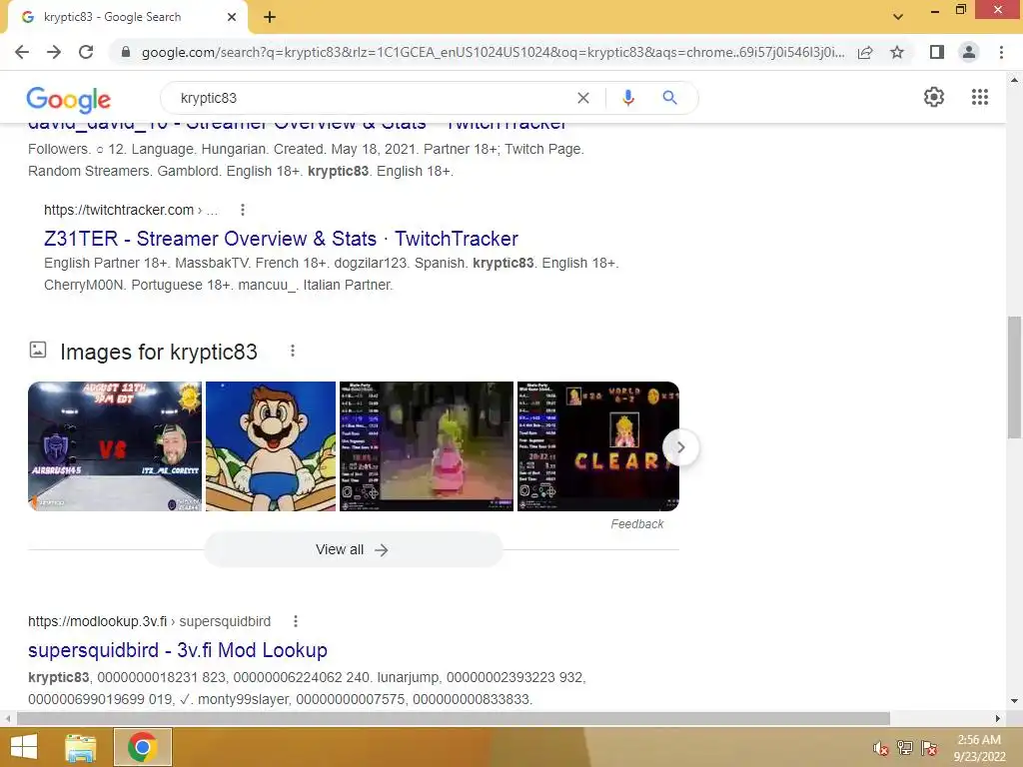Reload the current page
Viewport: 1023px width, 767px height.
click(x=86, y=52)
